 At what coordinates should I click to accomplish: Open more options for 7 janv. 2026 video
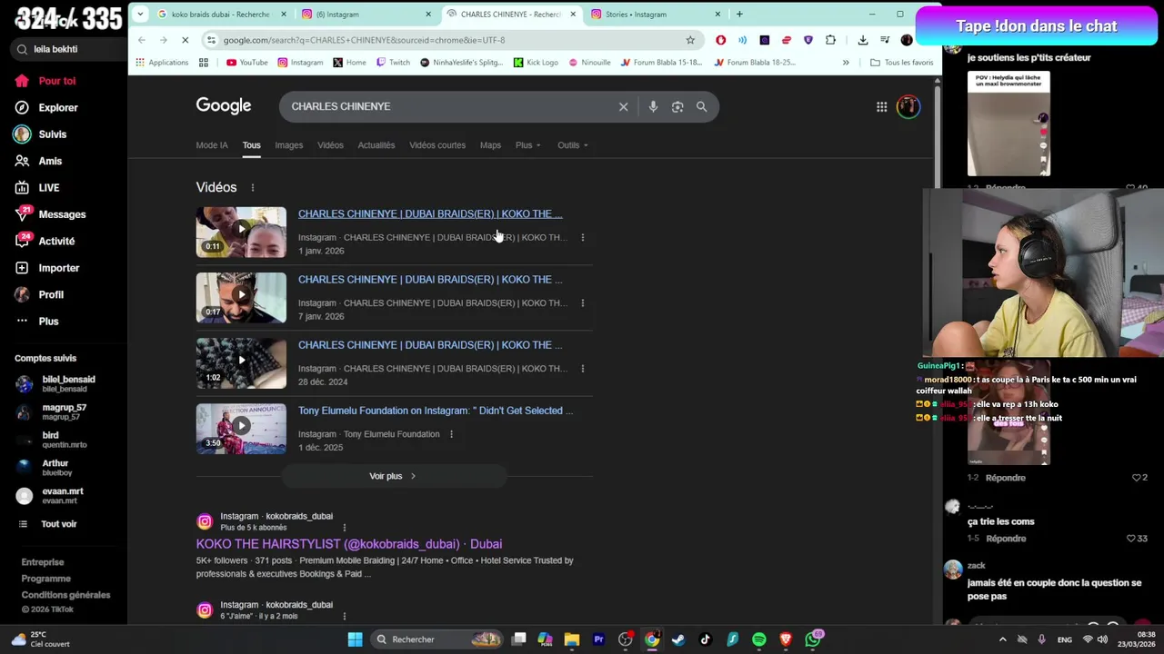[x=583, y=303]
